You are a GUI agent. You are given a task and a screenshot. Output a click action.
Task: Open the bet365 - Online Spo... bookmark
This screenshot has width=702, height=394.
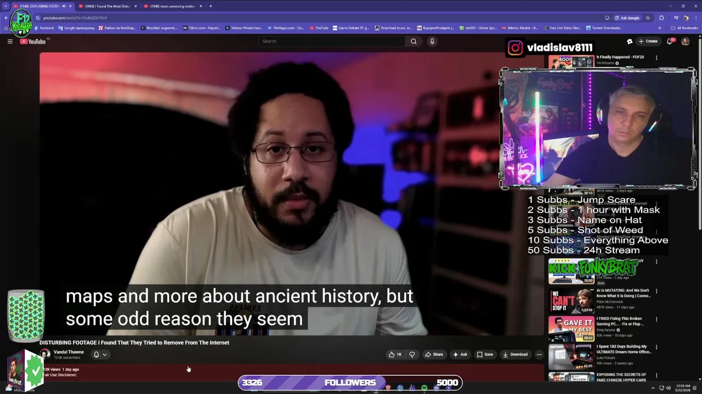478,28
